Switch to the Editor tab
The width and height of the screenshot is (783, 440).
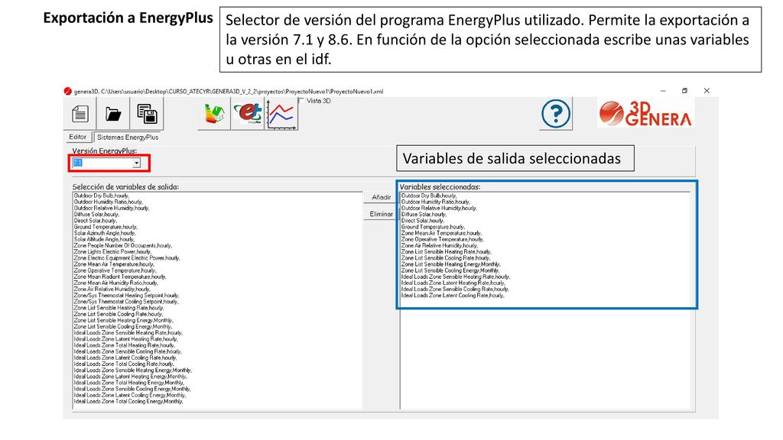point(77,137)
